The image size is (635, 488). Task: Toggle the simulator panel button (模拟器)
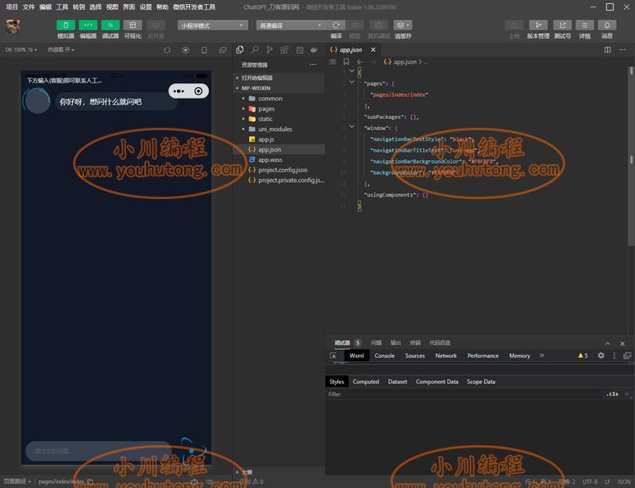66,25
